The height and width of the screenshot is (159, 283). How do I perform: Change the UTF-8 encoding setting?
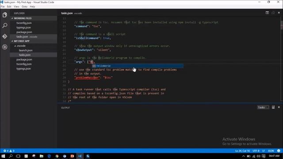pos(256,151)
